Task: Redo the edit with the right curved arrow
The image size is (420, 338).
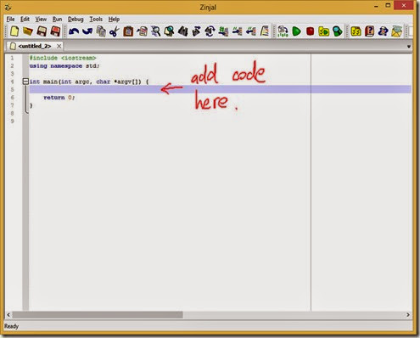Action: [87, 31]
